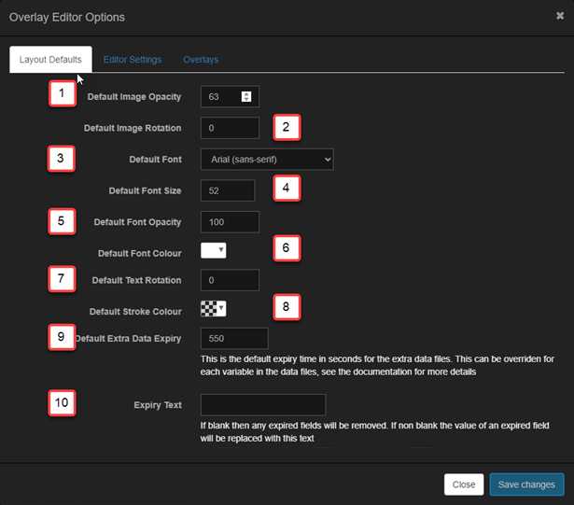
Task: Click the Default Text Rotation field
Action: tap(230, 280)
